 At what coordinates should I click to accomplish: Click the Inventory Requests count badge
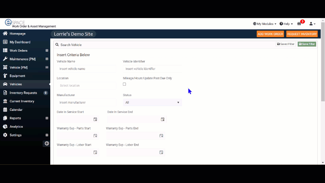[x=46, y=93]
